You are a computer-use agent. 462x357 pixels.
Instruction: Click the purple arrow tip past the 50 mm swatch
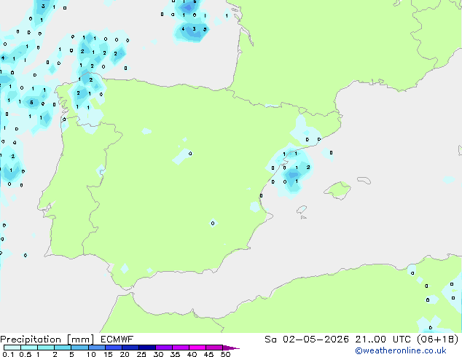pyautogui.click(x=231, y=348)
